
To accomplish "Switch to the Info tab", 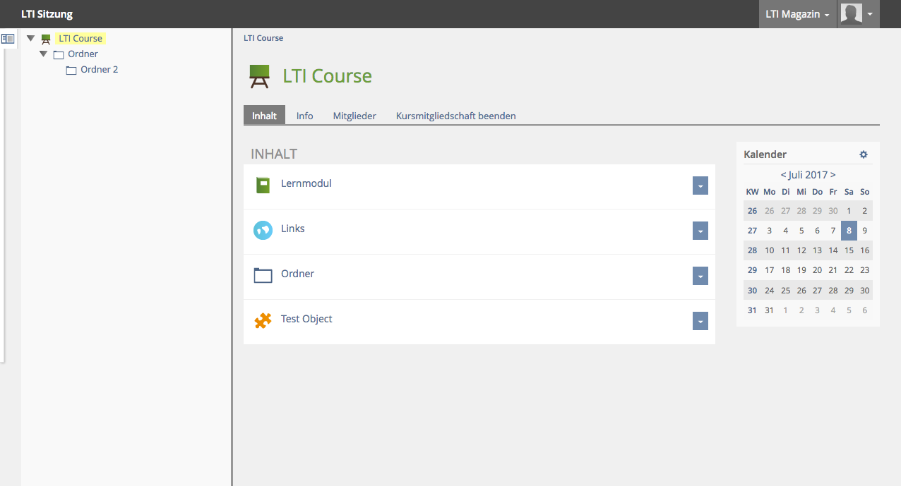I will coord(305,116).
